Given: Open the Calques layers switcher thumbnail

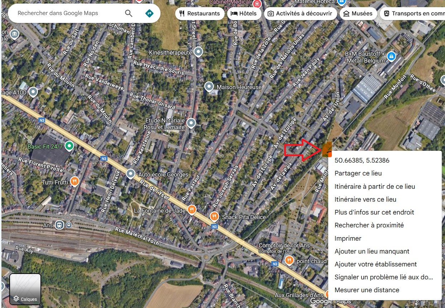Looking at the screenshot, I should pos(25,289).
